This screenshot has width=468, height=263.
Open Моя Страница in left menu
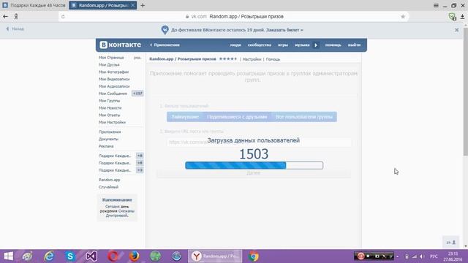(x=111, y=58)
